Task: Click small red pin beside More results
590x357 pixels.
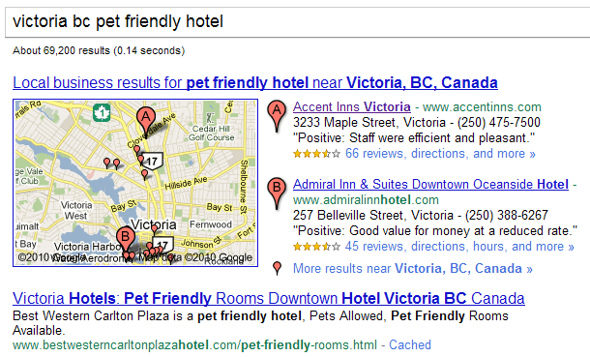Action: coord(278,268)
